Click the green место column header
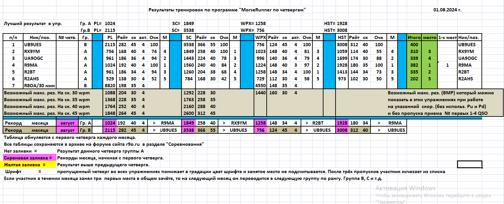This screenshot has width=504, height=204. [x=430, y=37]
